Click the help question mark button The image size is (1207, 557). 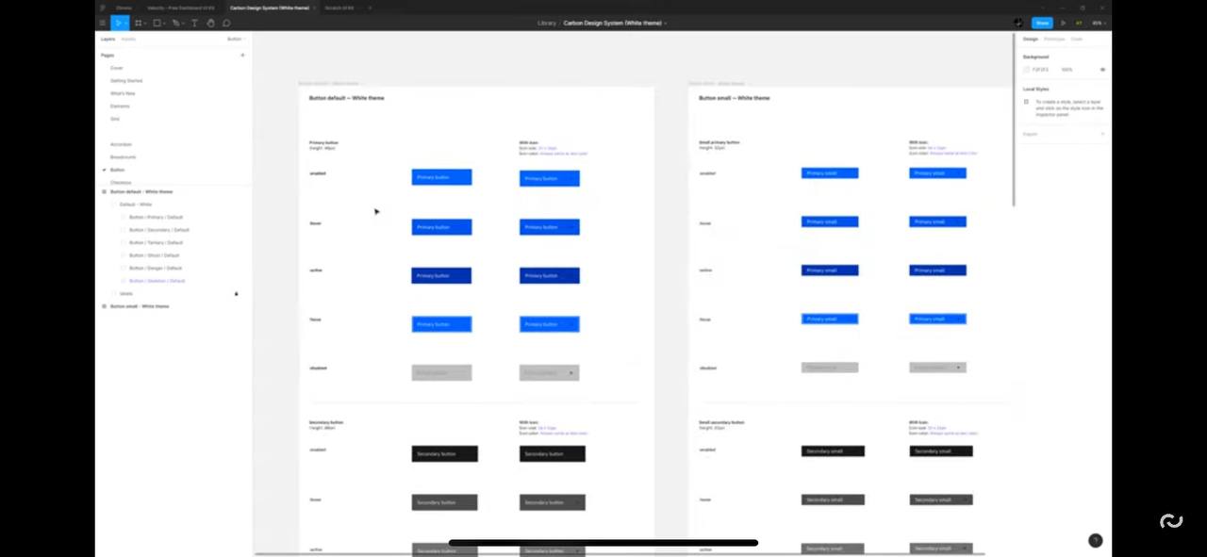1095,540
